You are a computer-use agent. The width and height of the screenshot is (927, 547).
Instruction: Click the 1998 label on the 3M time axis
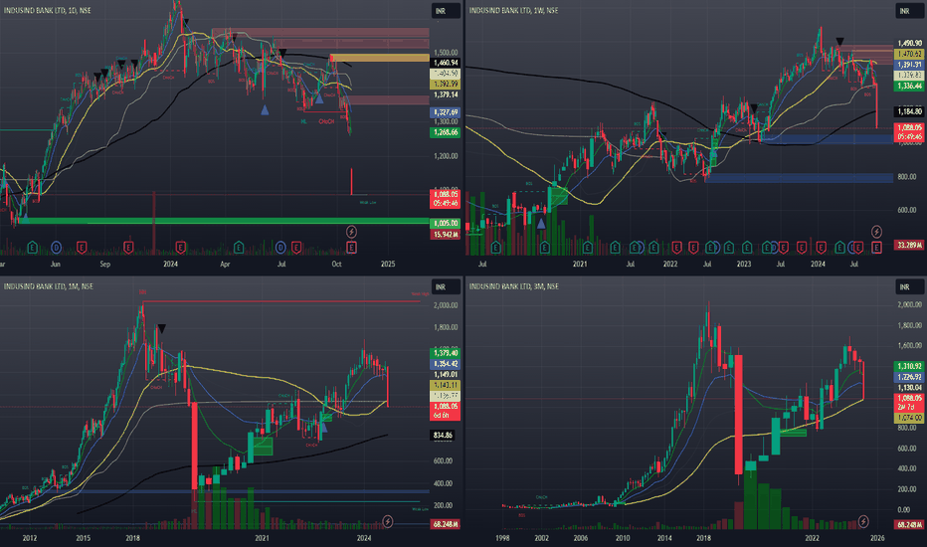502,537
